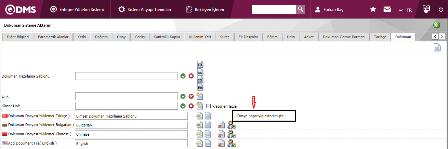Toggle the Klasörleri Gizle checkbox

[x=208, y=106]
